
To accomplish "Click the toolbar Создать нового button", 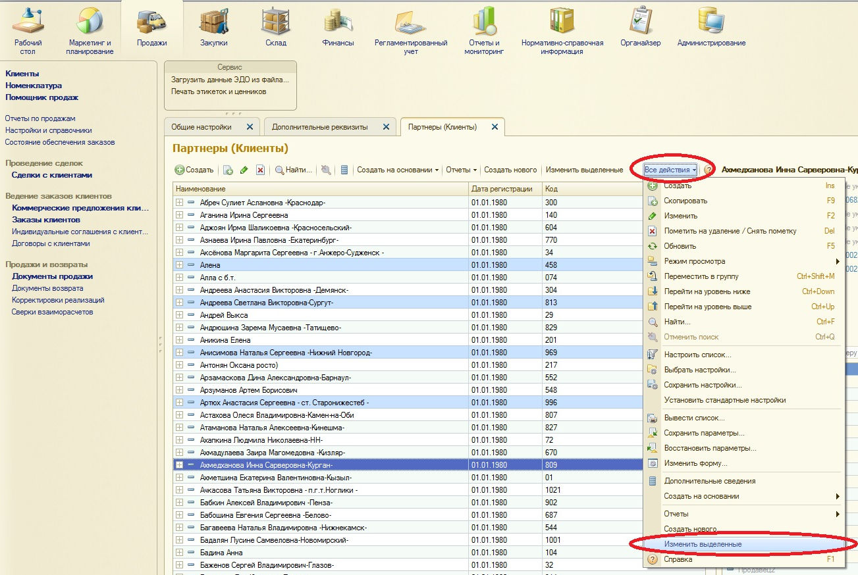I will [x=510, y=170].
